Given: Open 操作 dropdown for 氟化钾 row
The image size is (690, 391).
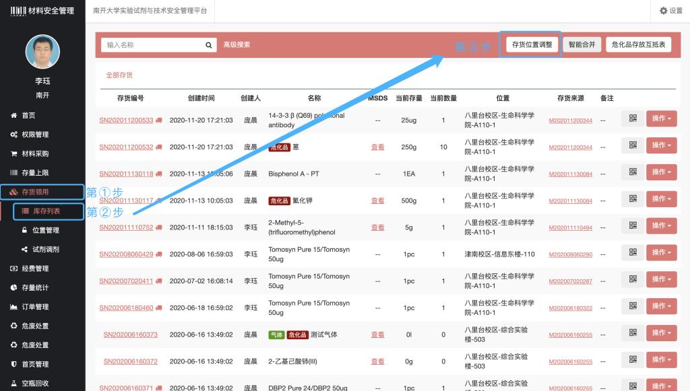Looking at the screenshot, I should coord(661,199).
